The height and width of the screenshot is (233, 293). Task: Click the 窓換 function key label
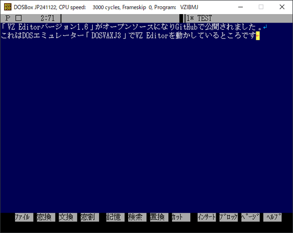(x=46, y=217)
